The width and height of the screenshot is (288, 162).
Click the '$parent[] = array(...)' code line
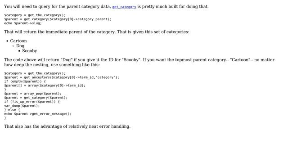[45, 85]
